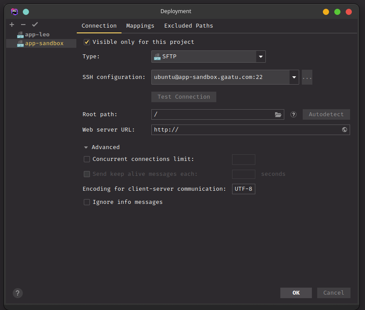Click the checkmark use-as-default icon
Image resolution: width=365 pixels, height=310 pixels.
[x=35, y=25]
